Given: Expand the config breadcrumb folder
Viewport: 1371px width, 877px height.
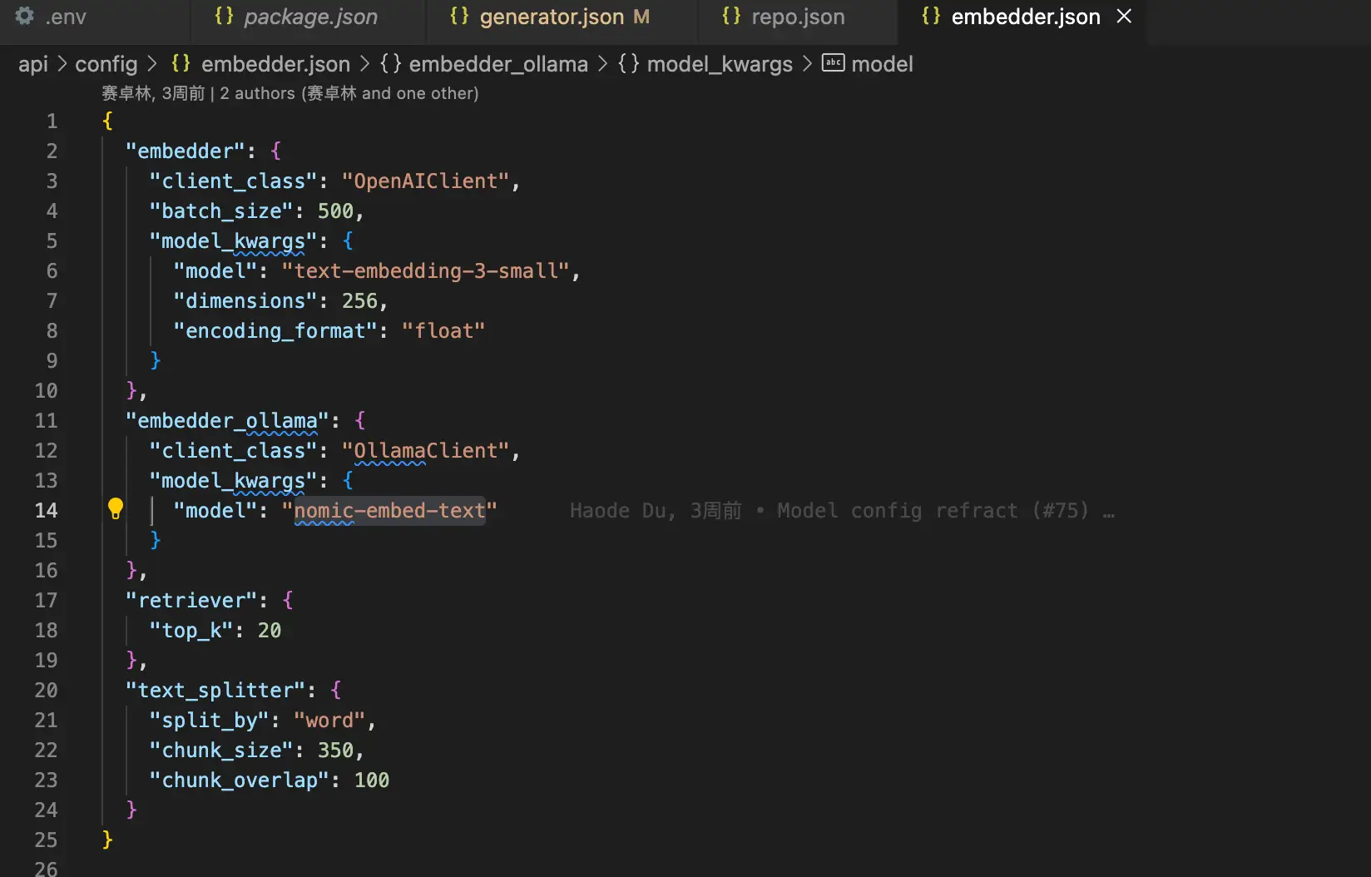Looking at the screenshot, I should (106, 64).
